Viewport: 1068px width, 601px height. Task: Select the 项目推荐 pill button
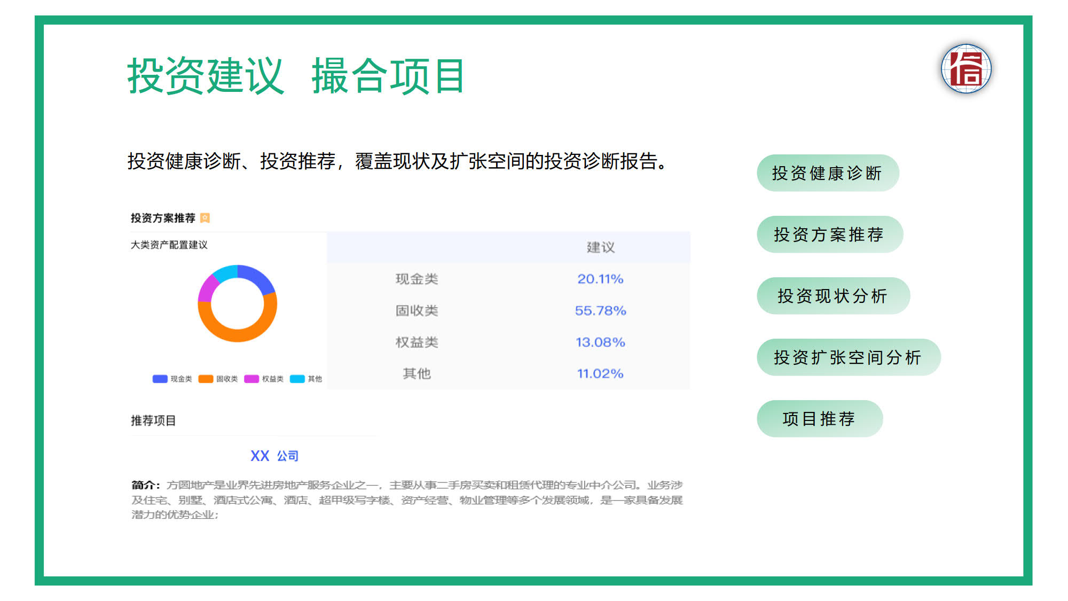coord(819,419)
